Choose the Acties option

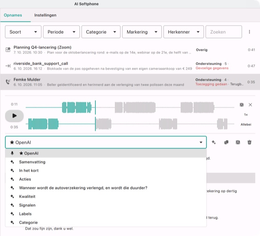[x=106, y=179]
